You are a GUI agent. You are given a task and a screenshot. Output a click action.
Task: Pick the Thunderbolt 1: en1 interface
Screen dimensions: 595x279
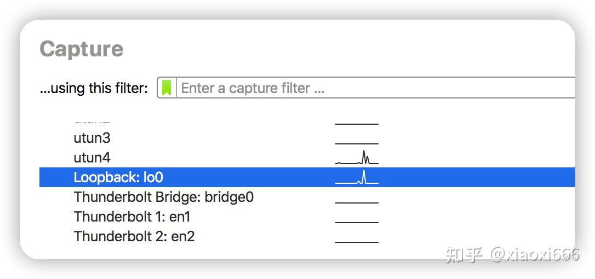132,217
